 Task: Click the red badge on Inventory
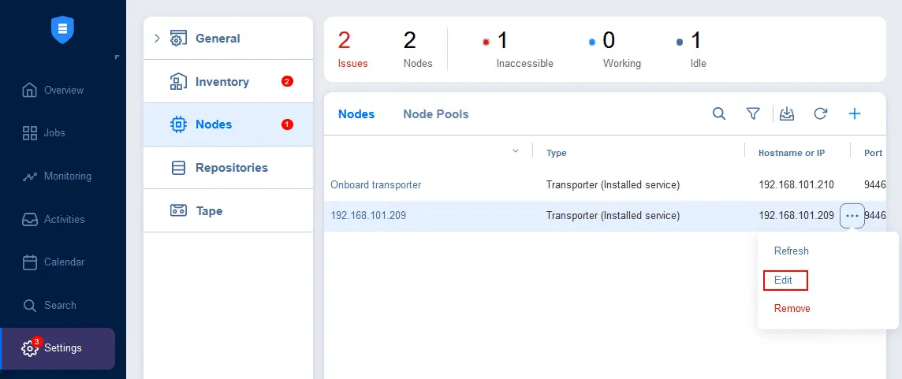[288, 81]
